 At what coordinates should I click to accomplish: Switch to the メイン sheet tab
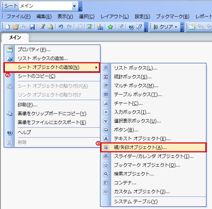pyautogui.click(x=15, y=38)
